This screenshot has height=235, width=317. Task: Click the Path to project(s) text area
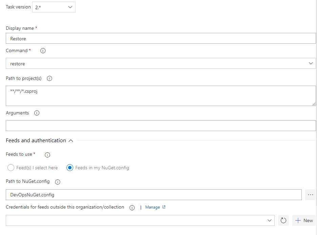point(161,96)
